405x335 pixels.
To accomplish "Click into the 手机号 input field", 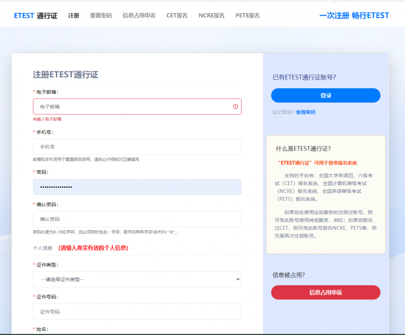I will pos(137,147).
